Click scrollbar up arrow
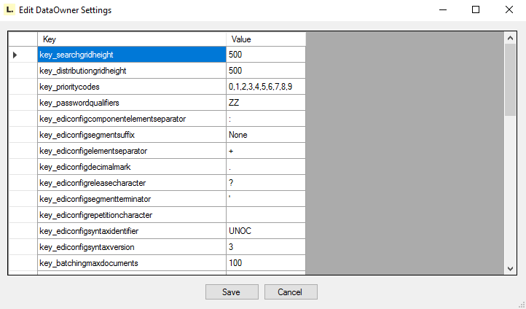 click(x=510, y=39)
